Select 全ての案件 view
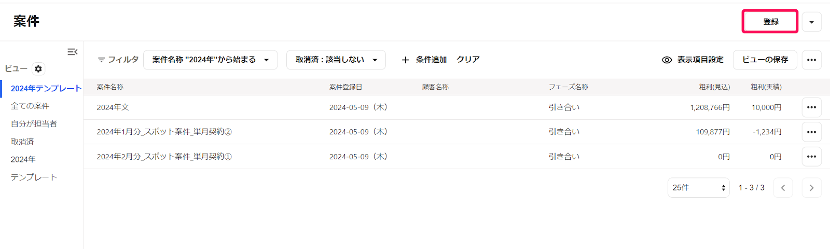830x249 pixels. (30, 106)
